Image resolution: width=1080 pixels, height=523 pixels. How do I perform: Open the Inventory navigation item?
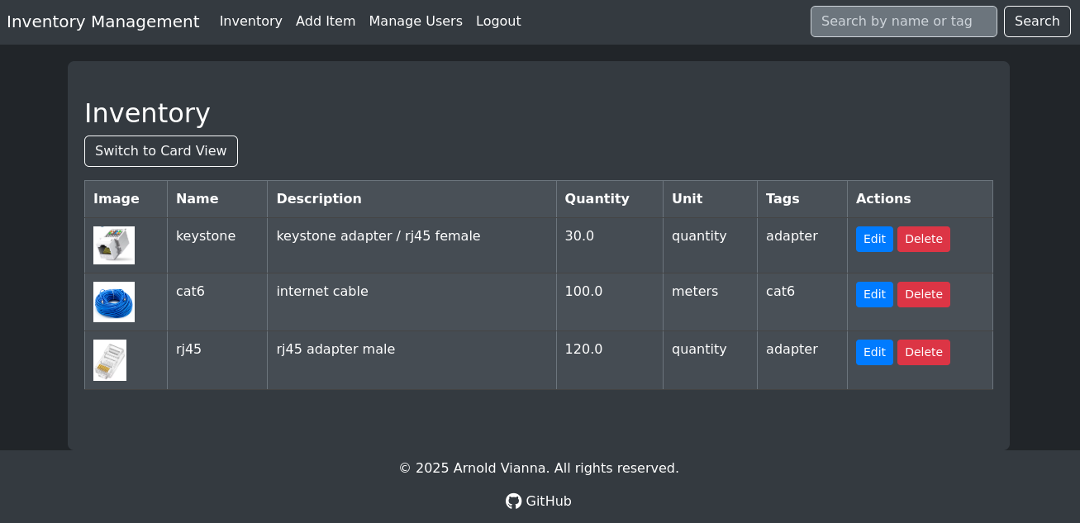coord(251,21)
